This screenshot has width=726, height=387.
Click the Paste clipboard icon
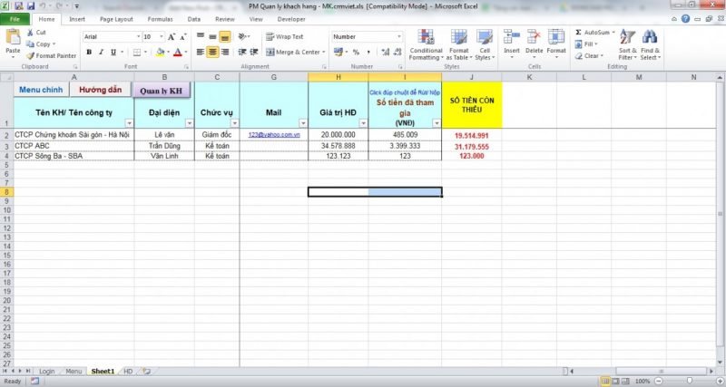(13, 36)
